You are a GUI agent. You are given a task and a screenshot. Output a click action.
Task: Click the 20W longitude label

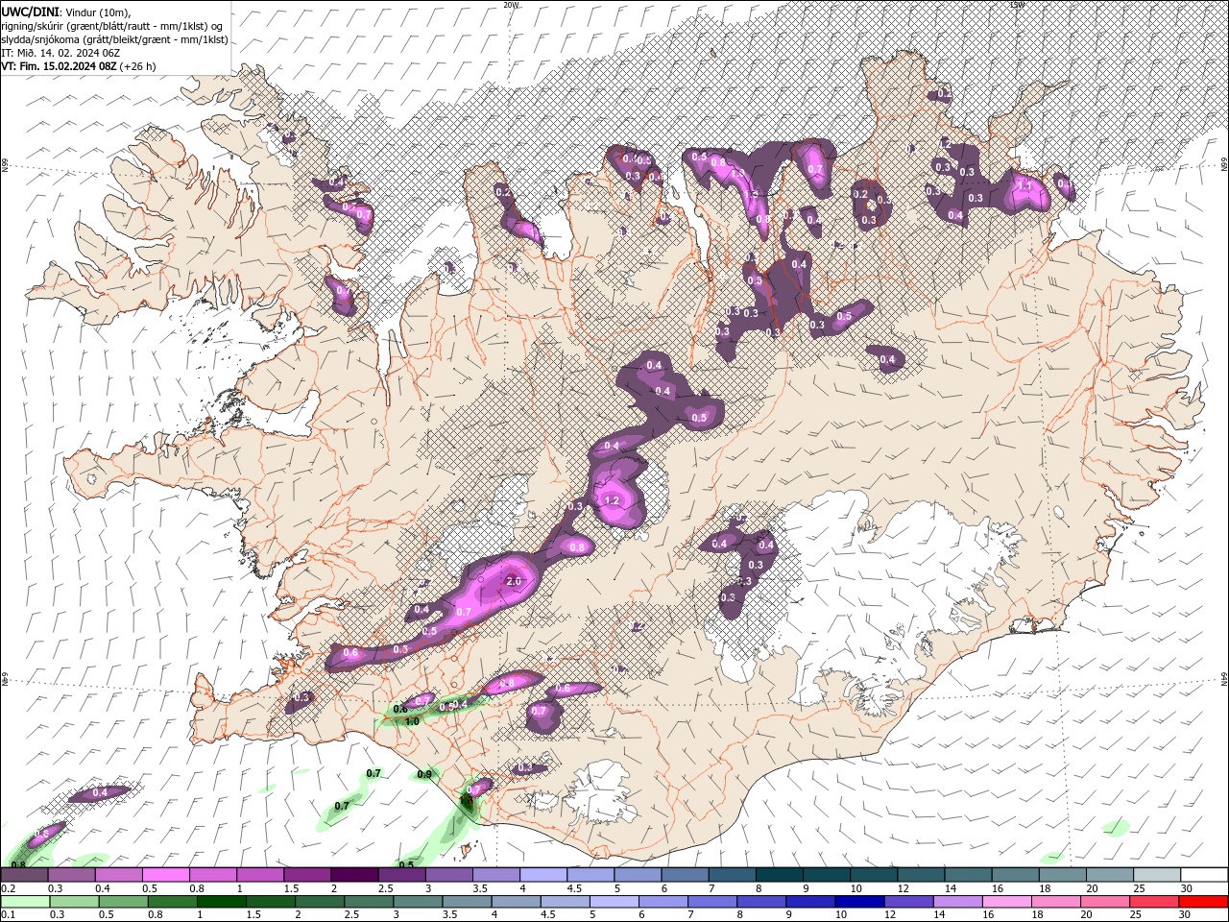pos(512,5)
